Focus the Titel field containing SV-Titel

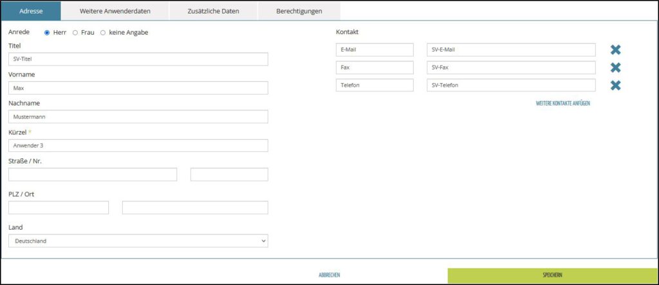click(138, 59)
